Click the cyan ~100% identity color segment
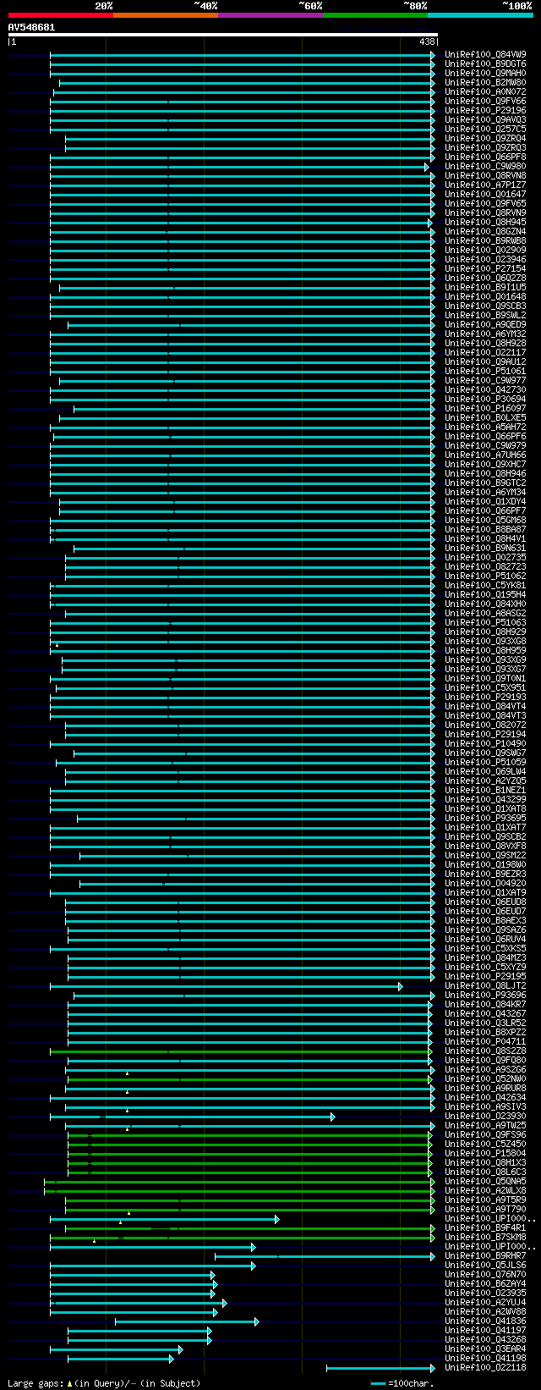The width and height of the screenshot is (541, 1390). 479,15
